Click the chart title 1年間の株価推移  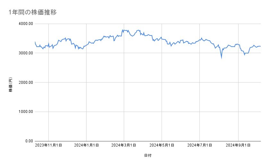pos(33,12)
